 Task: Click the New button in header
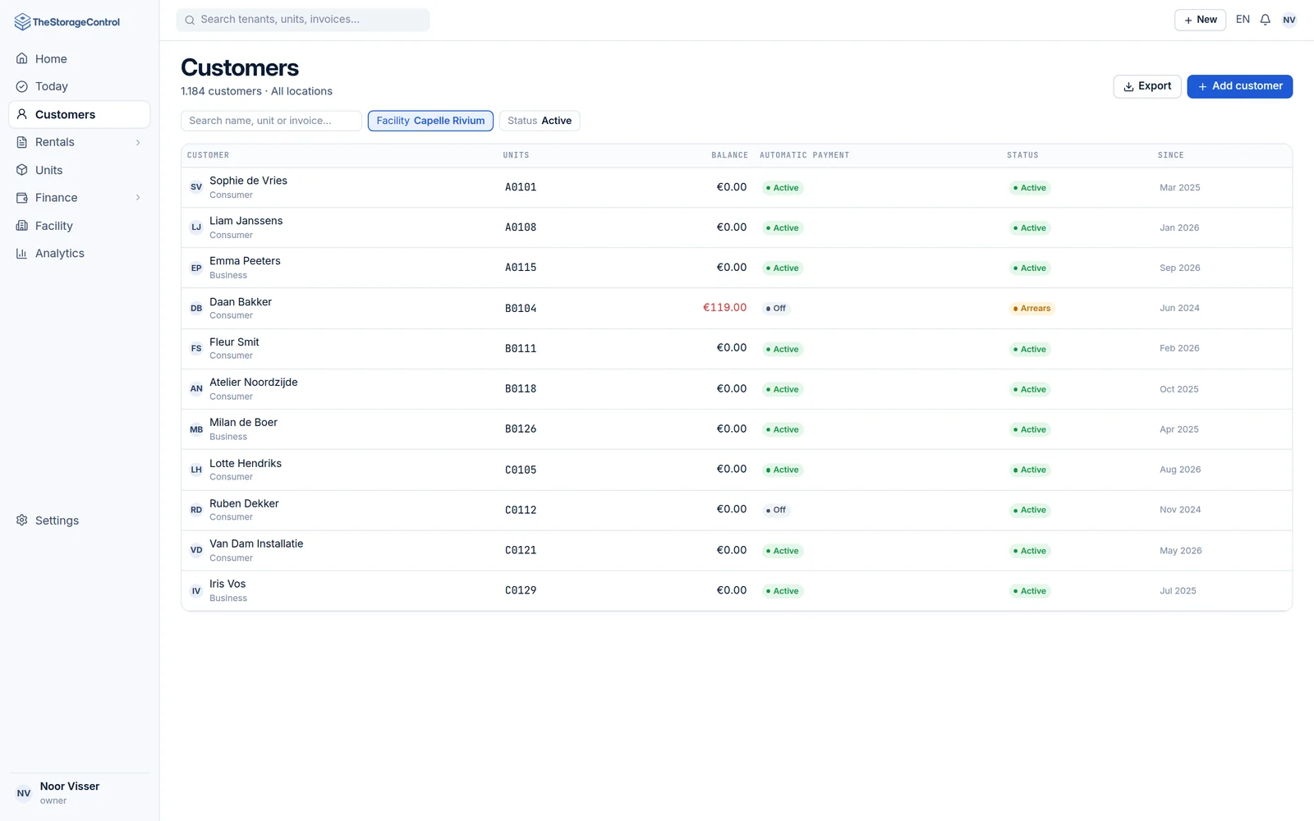tap(1200, 20)
